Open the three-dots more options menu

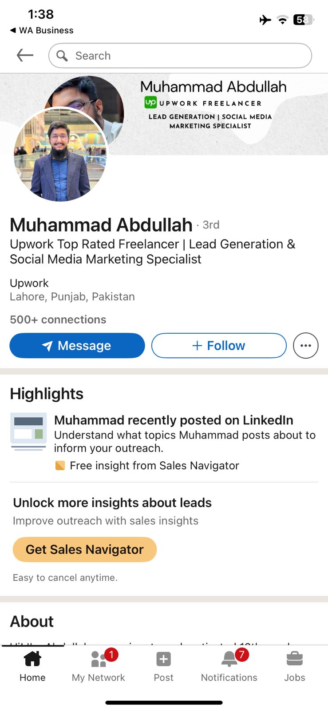point(305,346)
